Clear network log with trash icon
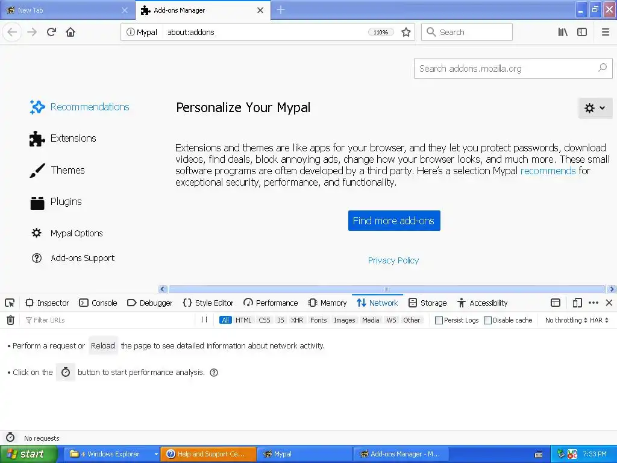 [x=11, y=320]
